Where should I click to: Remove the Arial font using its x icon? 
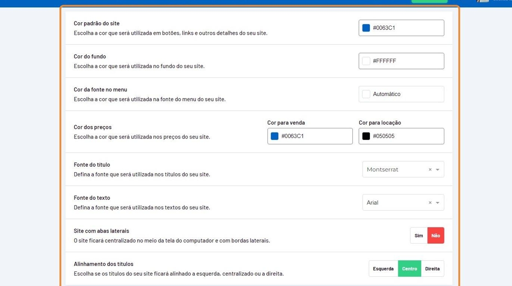coord(430,203)
